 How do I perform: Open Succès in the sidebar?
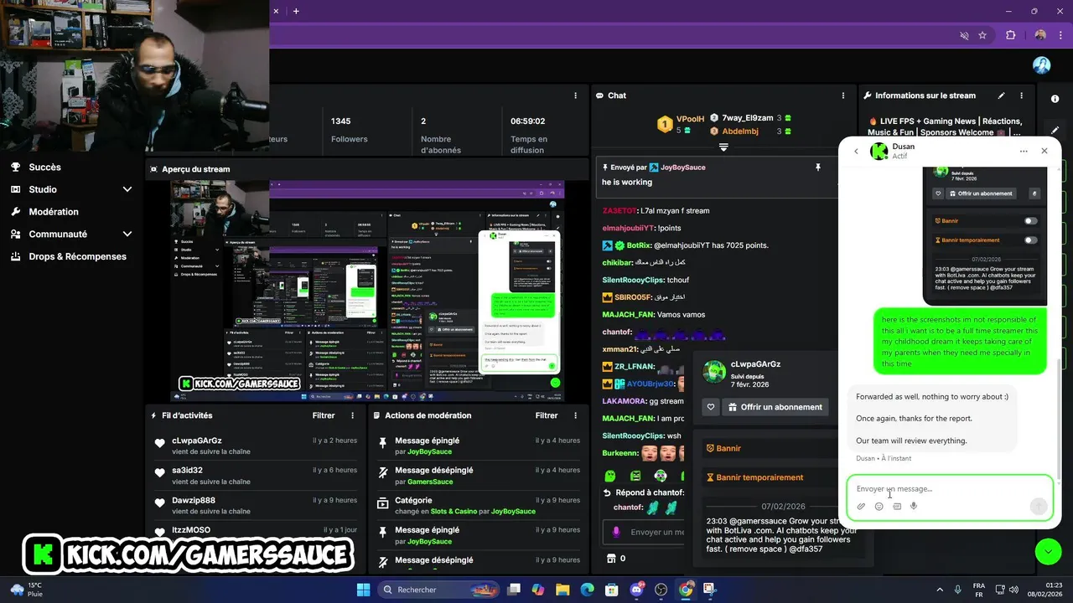coord(44,167)
